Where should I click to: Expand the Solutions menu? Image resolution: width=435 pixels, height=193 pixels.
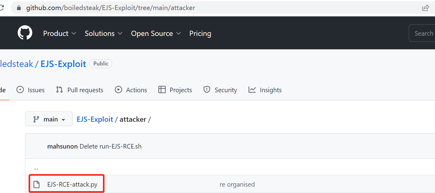104,33
